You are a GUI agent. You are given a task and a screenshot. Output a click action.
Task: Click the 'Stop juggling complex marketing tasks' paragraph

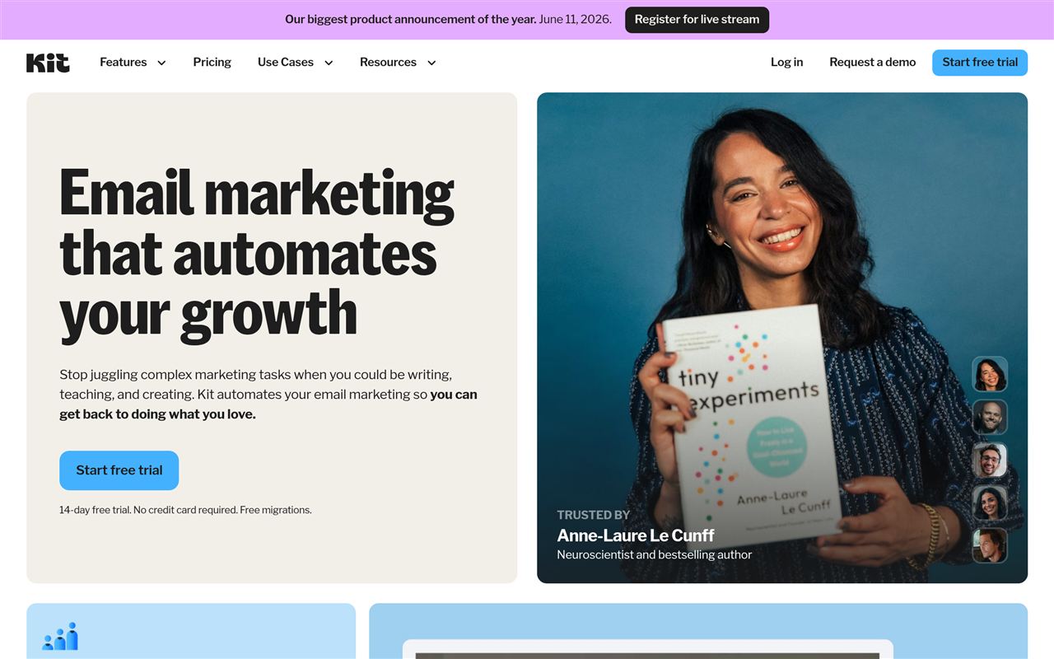[268, 395]
